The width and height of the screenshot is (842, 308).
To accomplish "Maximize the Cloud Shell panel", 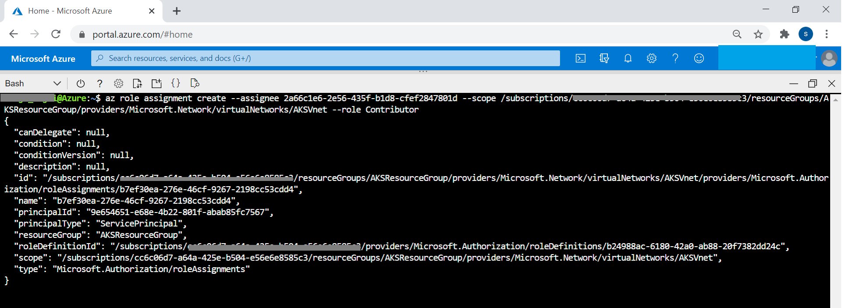I will point(813,83).
